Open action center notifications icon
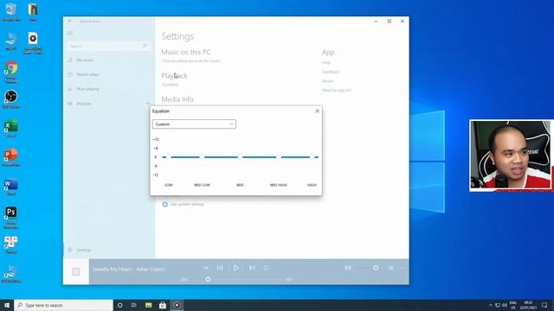 pyautogui.click(x=544, y=305)
